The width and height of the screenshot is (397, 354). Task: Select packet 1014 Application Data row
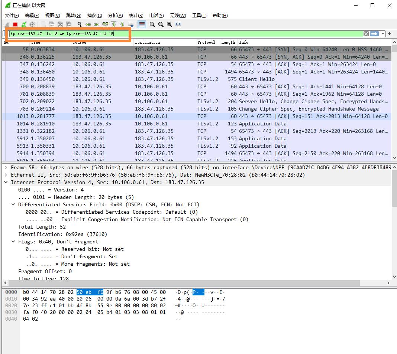coord(197,124)
